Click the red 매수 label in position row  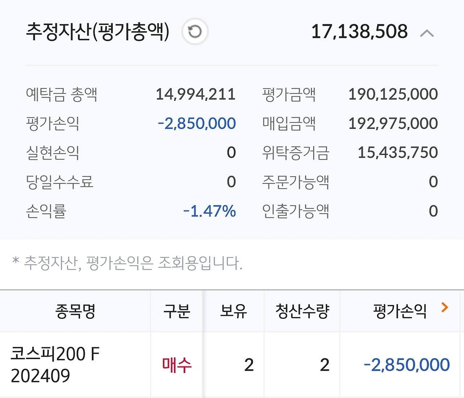pyautogui.click(x=177, y=365)
